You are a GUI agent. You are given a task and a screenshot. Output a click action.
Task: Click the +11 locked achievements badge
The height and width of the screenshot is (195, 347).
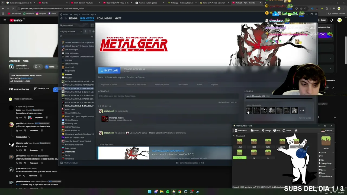click(302, 110)
